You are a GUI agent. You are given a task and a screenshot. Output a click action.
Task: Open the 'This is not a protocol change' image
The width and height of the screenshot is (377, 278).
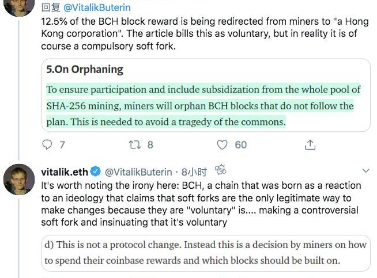point(205,252)
